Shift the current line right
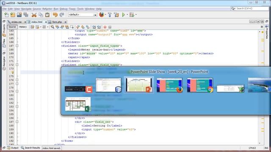 pos(99,27)
